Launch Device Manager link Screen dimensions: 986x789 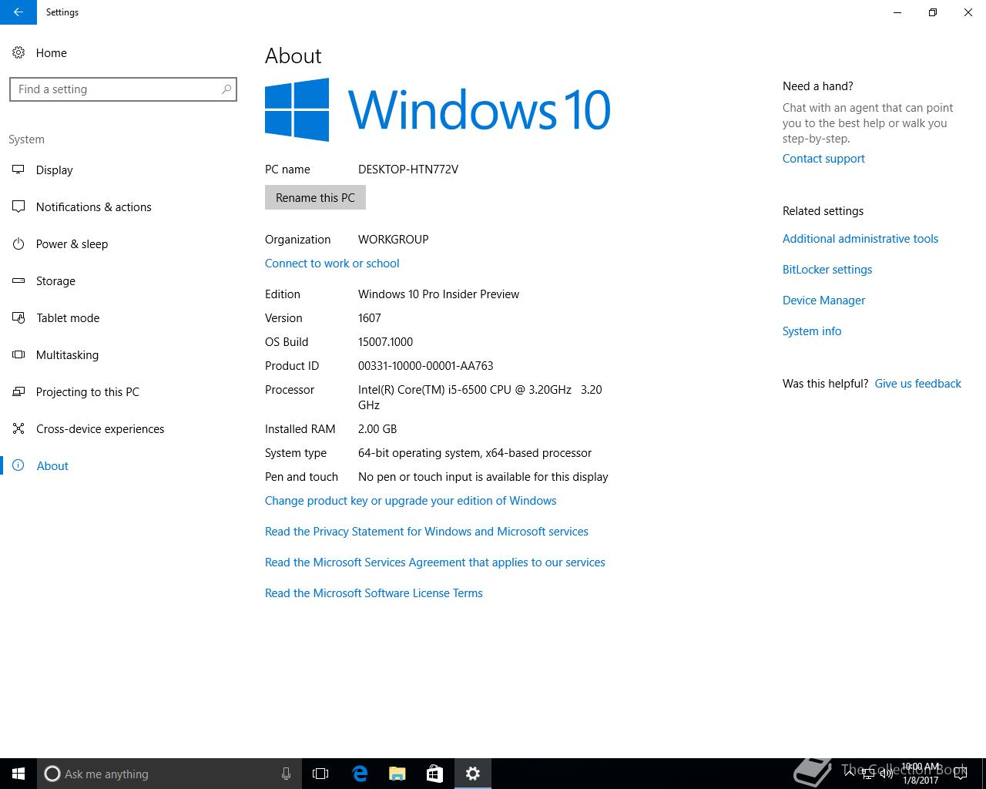coord(823,300)
